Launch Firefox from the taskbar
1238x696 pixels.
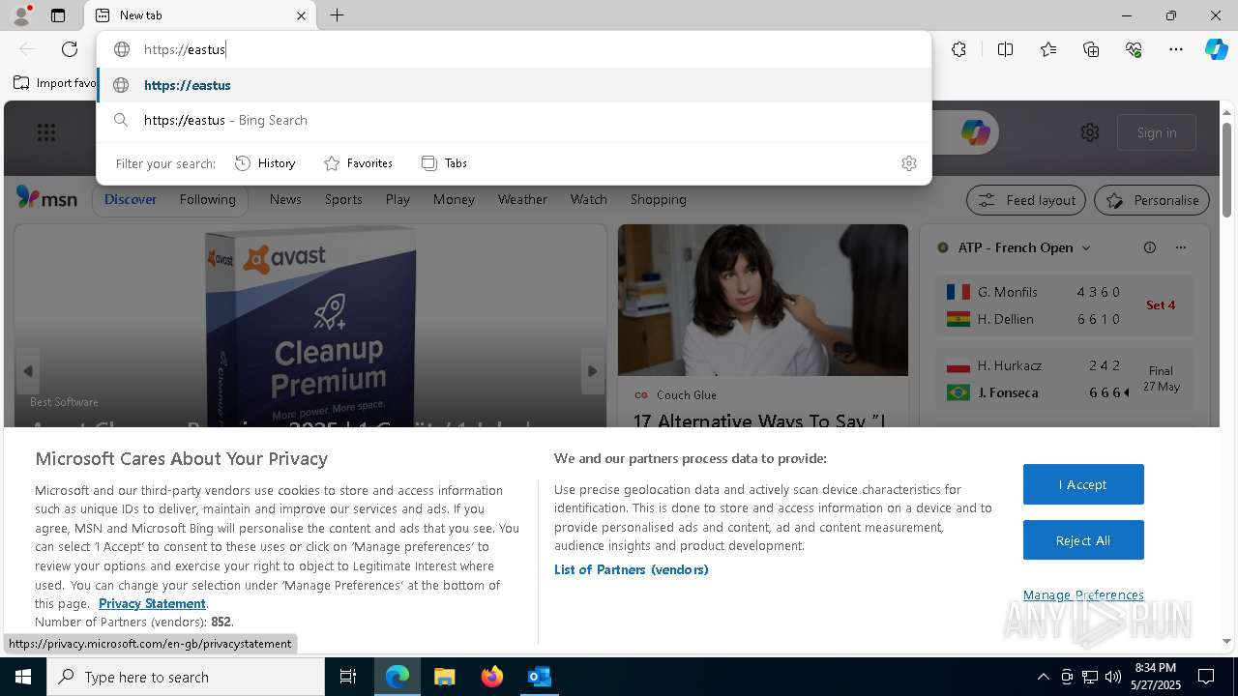coord(491,677)
